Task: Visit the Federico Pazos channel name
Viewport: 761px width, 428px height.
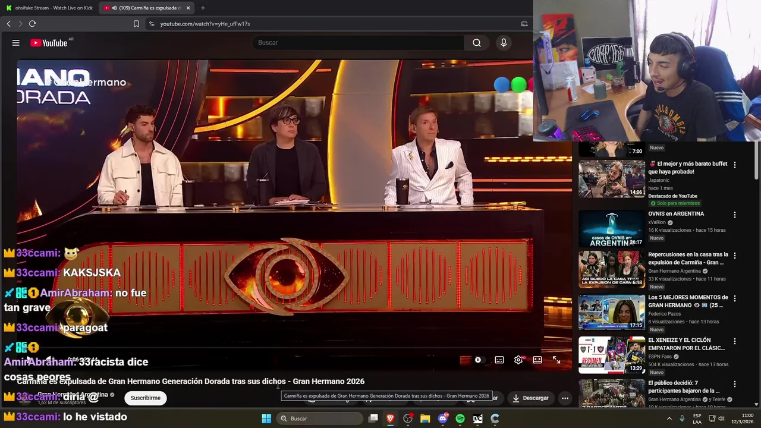Action: pyautogui.click(x=665, y=314)
